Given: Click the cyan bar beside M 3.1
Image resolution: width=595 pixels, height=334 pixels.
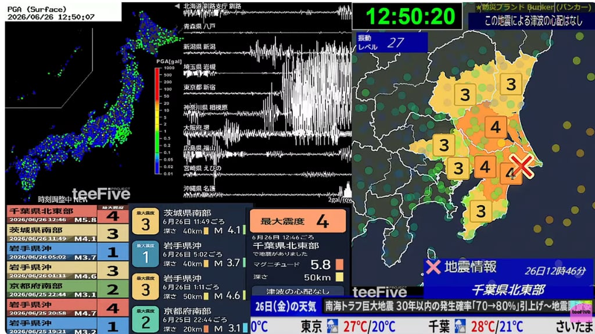Looking at the screenshot, I should [245, 328].
